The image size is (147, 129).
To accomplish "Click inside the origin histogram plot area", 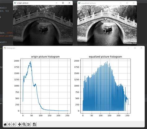I will point(46,86).
